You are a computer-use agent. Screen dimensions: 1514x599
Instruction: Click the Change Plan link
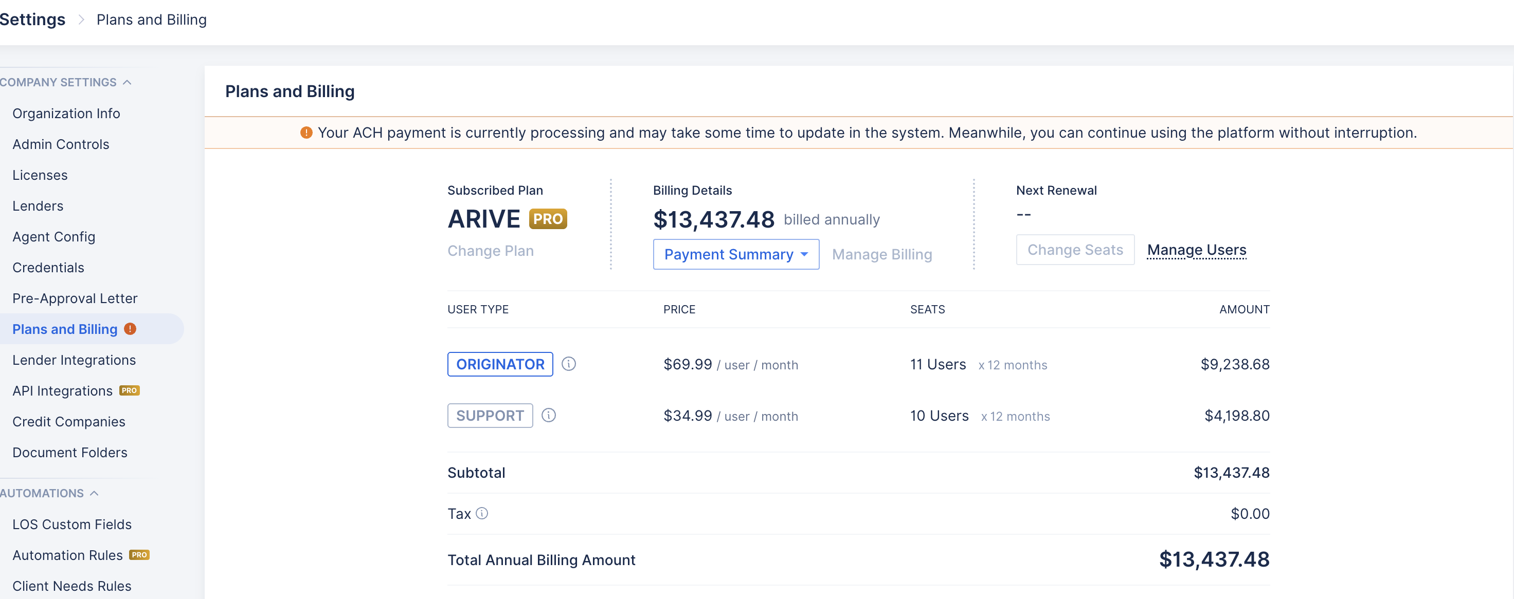(x=490, y=251)
